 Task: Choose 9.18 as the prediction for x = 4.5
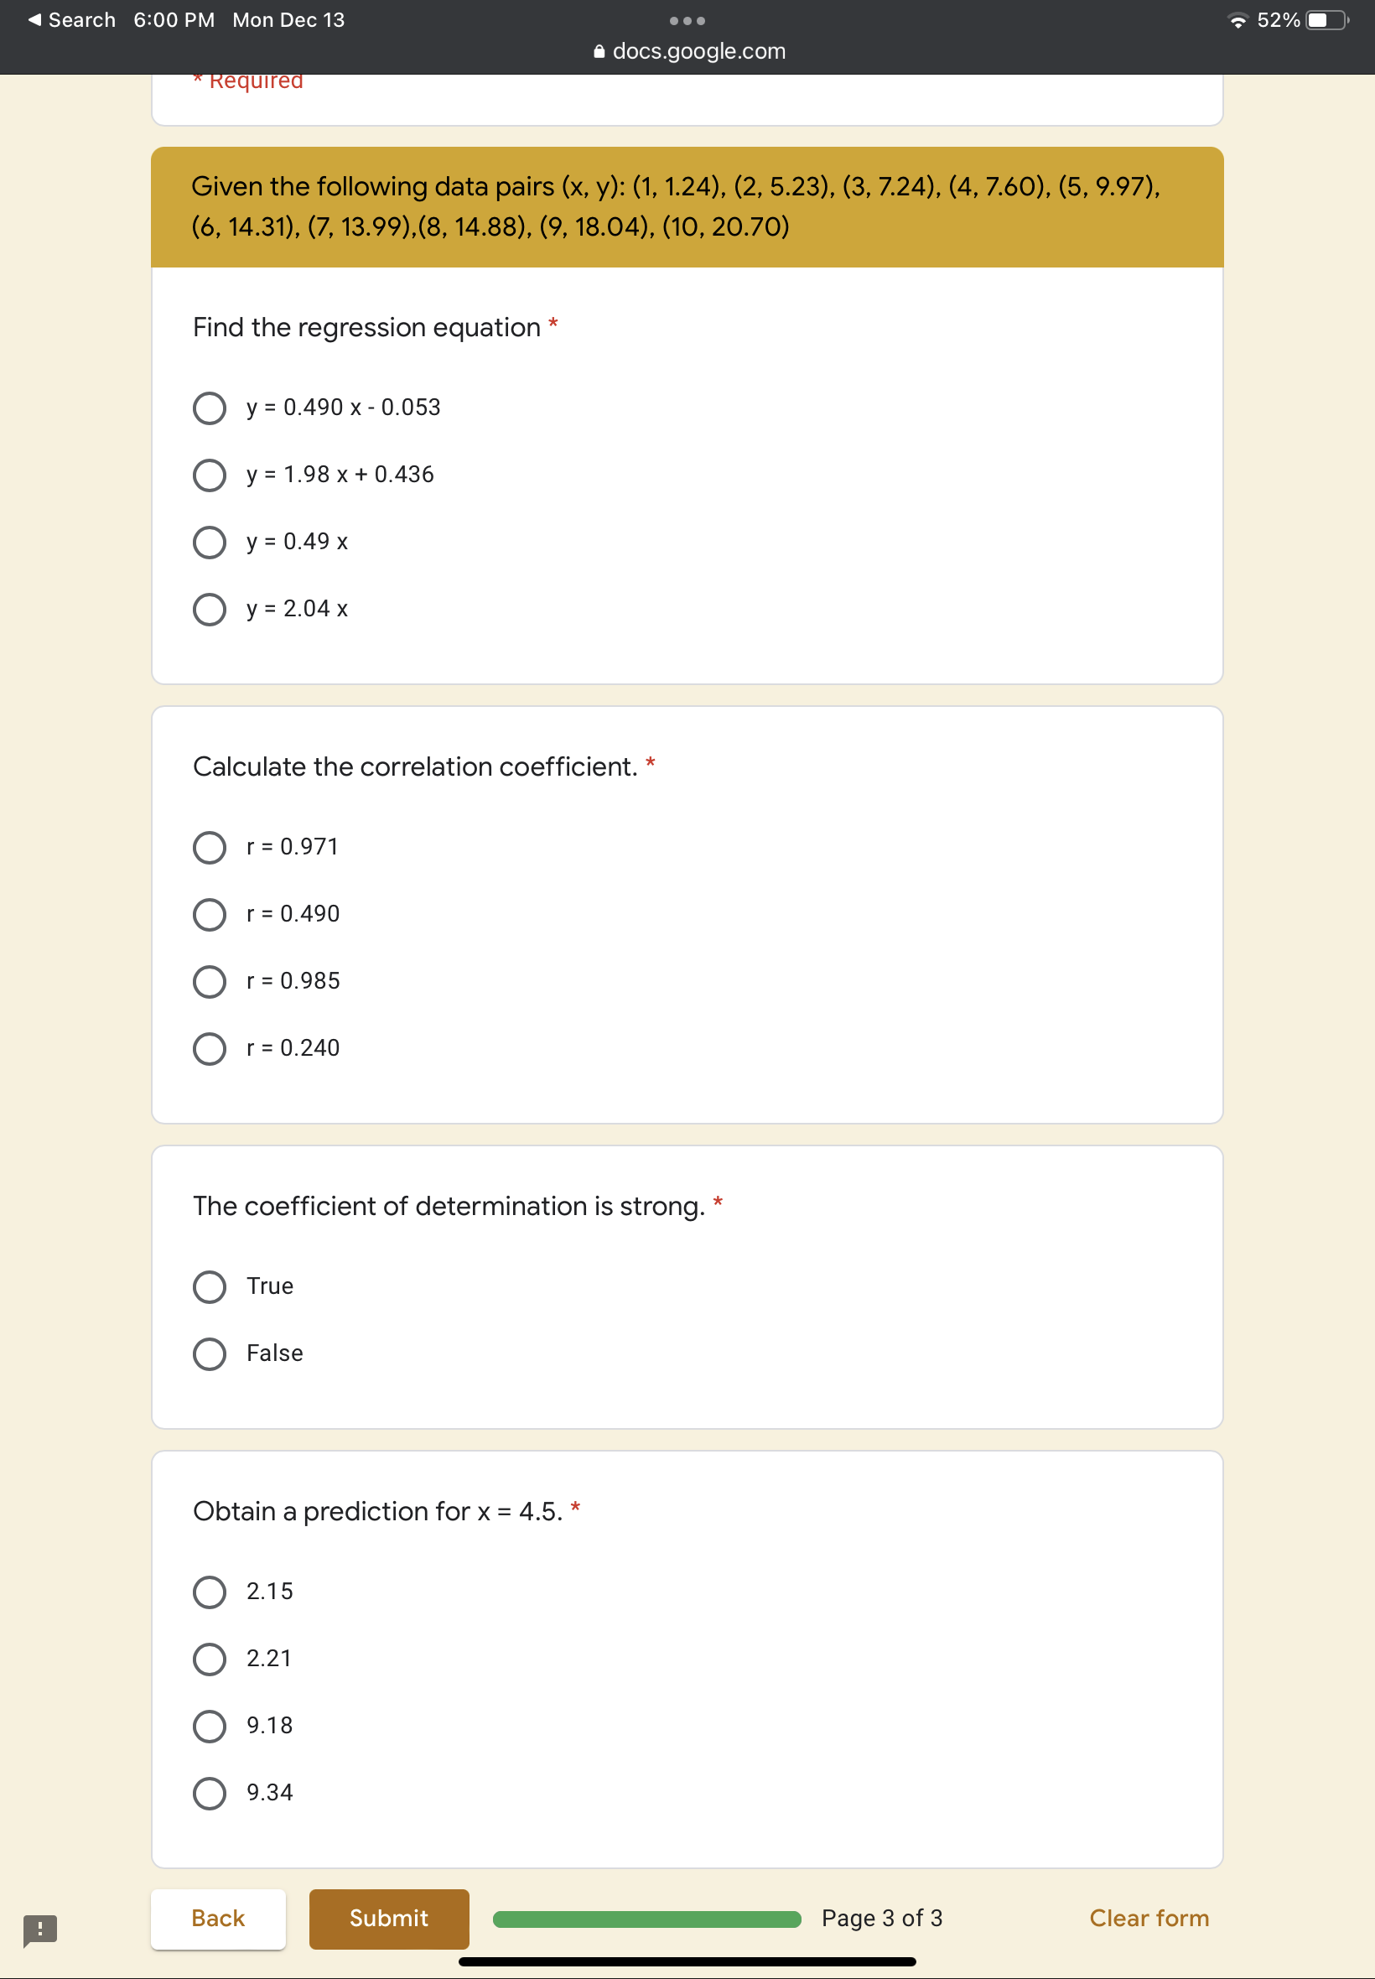(x=209, y=1726)
